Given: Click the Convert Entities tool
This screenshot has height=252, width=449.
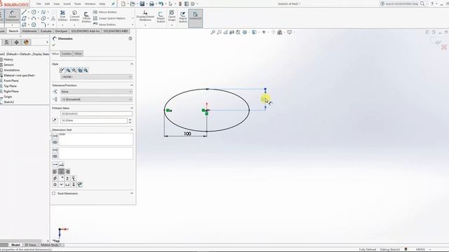Looking at the screenshot, I should [74, 16].
